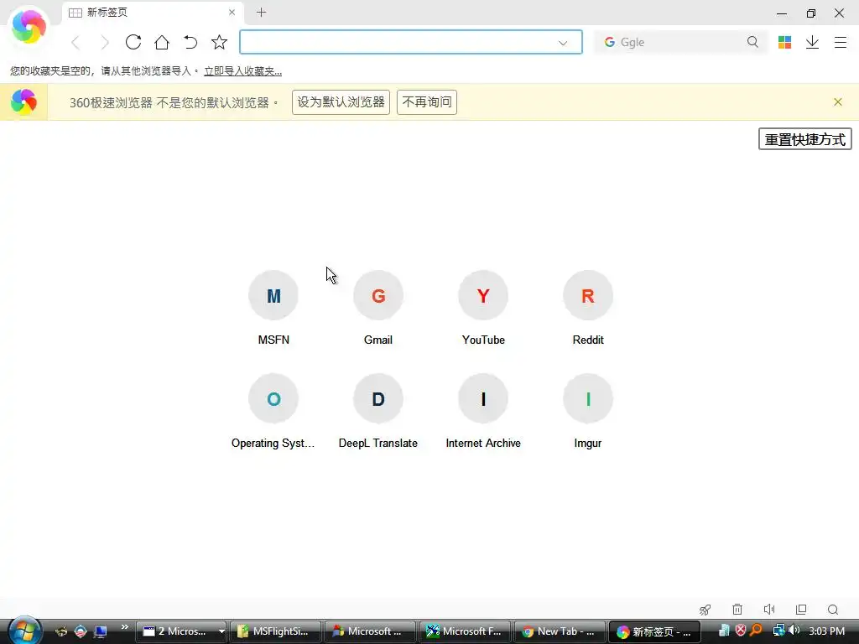Expand quick launch overflow chevron

(125, 626)
